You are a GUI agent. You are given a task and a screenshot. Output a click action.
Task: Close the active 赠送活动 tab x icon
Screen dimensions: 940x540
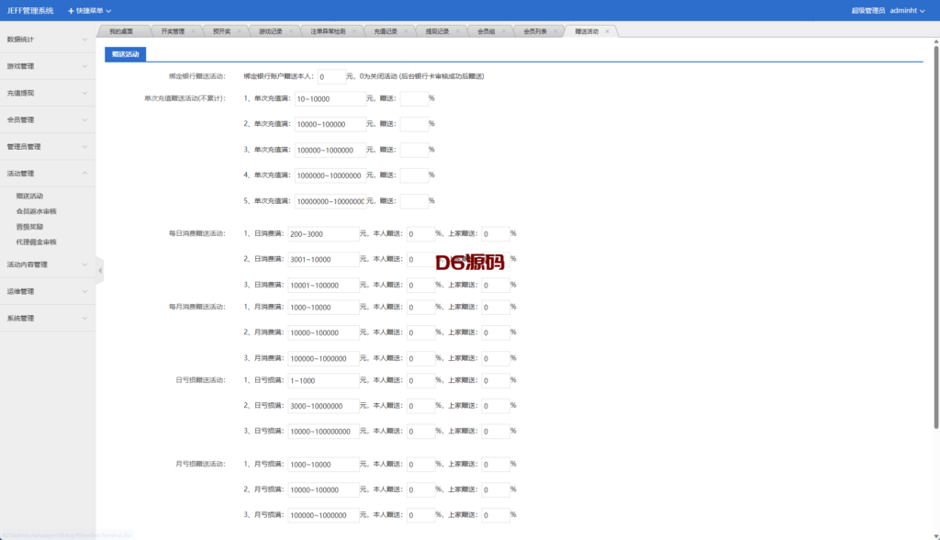tap(607, 31)
